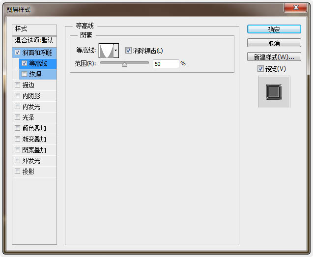Select the 渐变叠加 style entry label

pyautogui.click(x=34, y=139)
